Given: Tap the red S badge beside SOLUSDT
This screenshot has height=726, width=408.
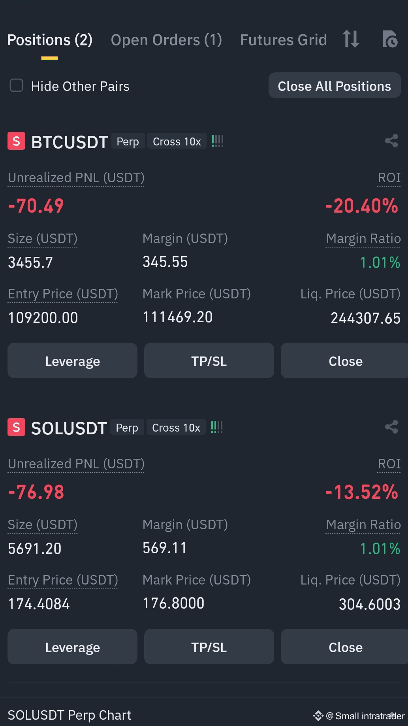Looking at the screenshot, I should click(16, 427).
